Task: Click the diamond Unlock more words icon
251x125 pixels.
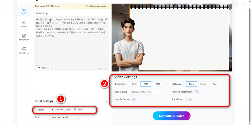Action: 86,6
